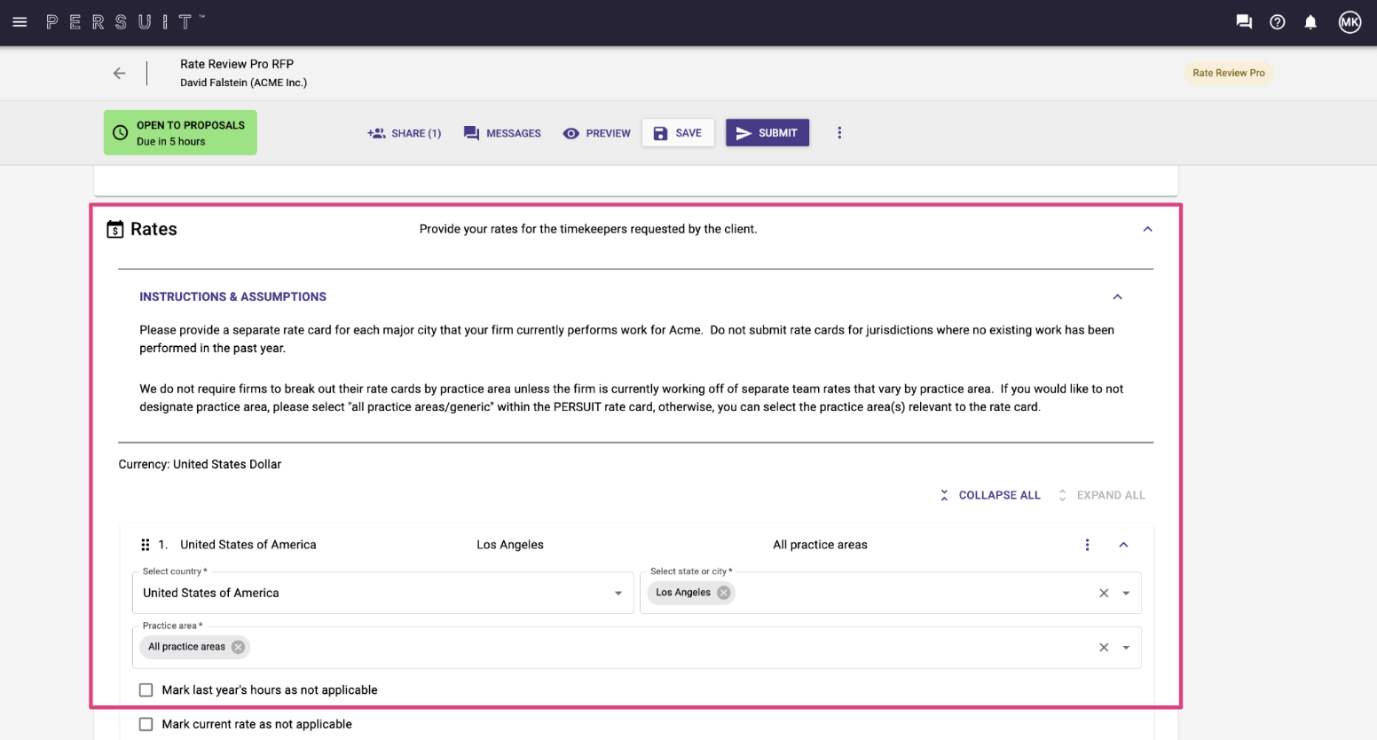Collapse the Rates section chevron
Screen dimensions: 1377x740
click(1147, 229)
